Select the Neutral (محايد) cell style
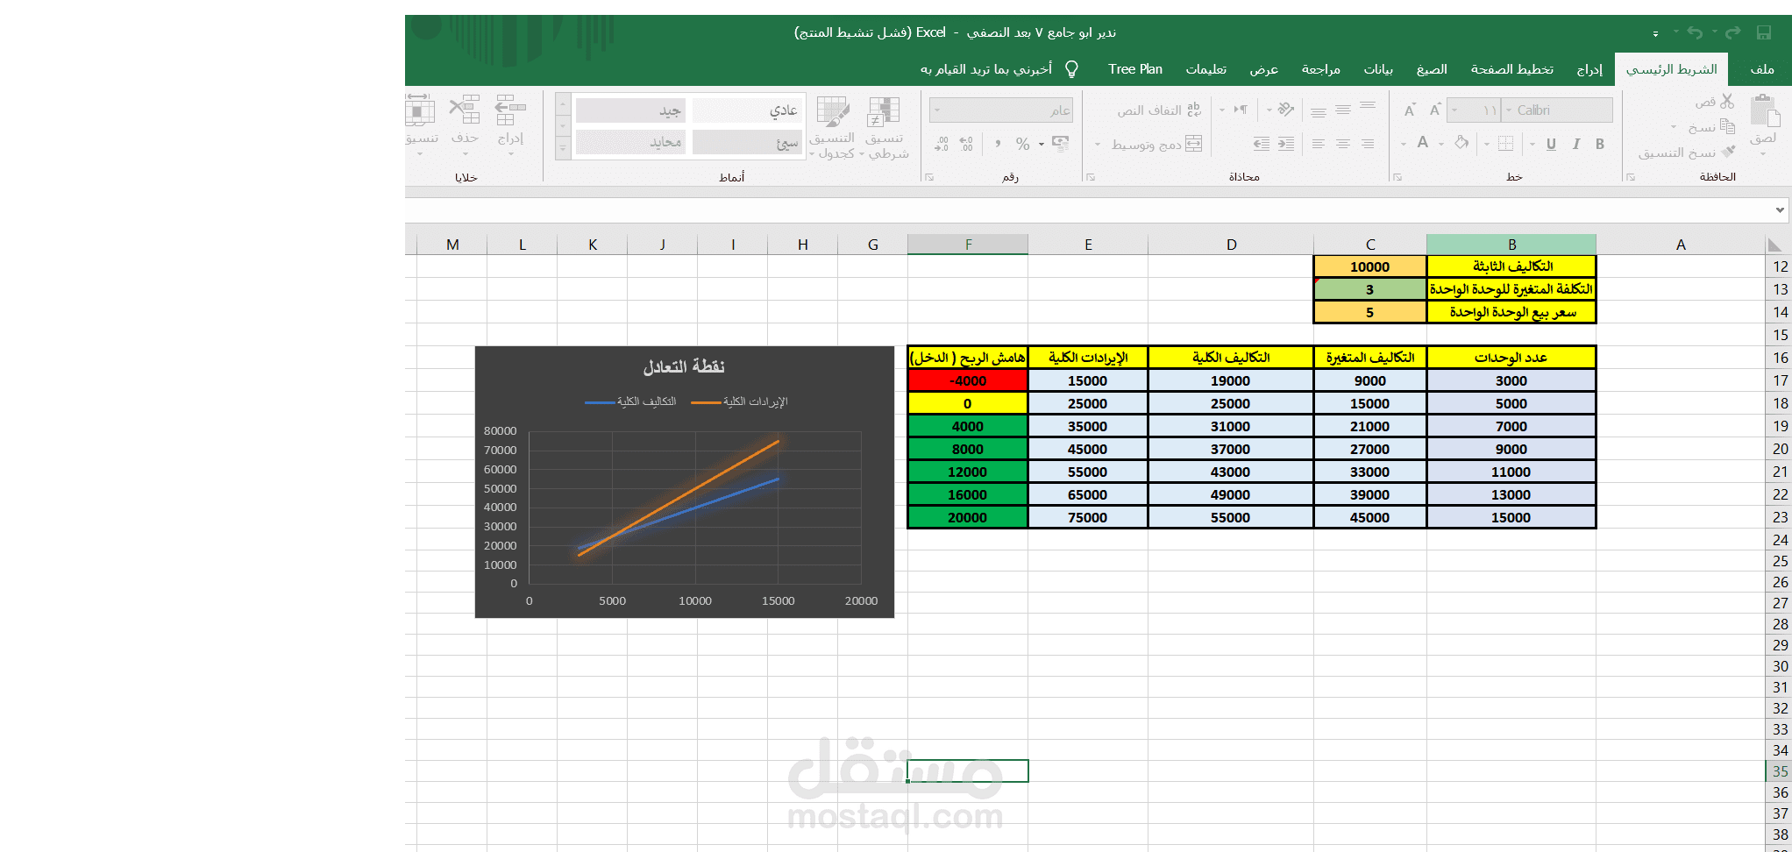 [x=629, y=142]
